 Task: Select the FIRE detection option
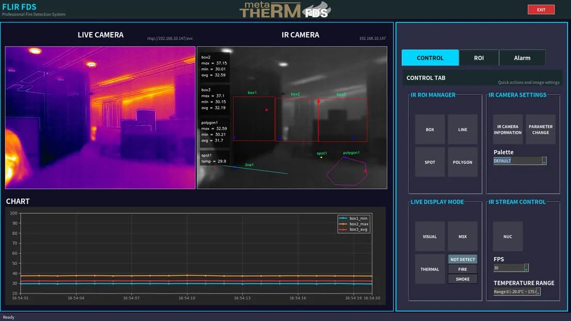(463, 269)
